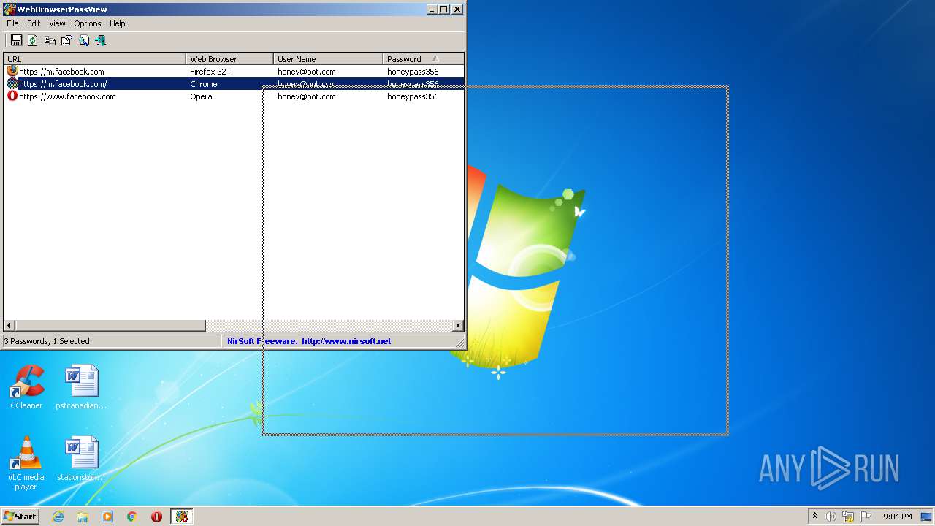Open the NirSoft website link in the status bar
The width and height of the screenshot is (935, 526).
(346, 341)
